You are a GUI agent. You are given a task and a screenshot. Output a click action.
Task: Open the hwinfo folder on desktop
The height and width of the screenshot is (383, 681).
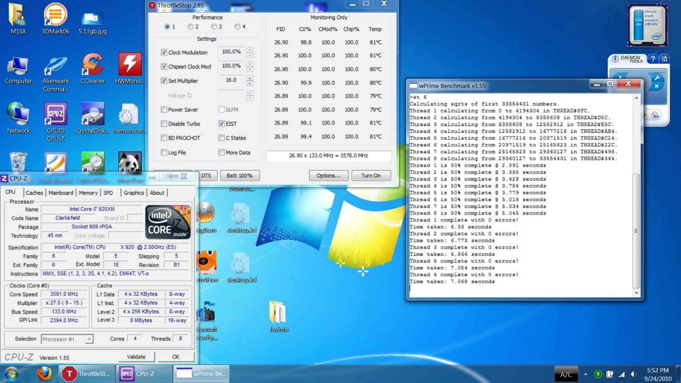[x=279, y=316]
